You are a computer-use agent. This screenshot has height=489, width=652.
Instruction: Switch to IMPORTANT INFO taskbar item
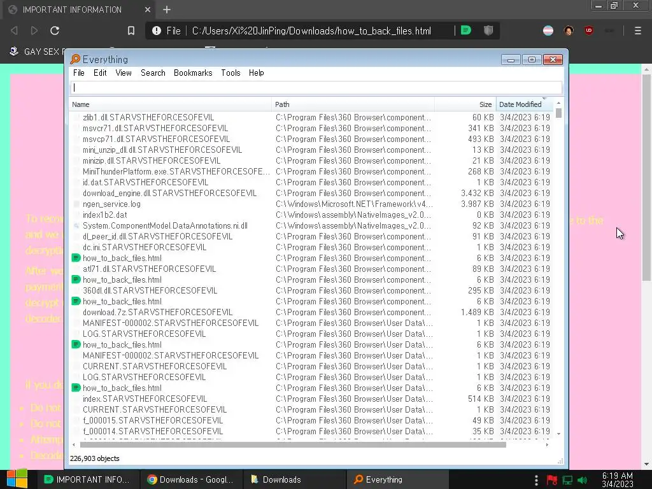tap(87, 479)
